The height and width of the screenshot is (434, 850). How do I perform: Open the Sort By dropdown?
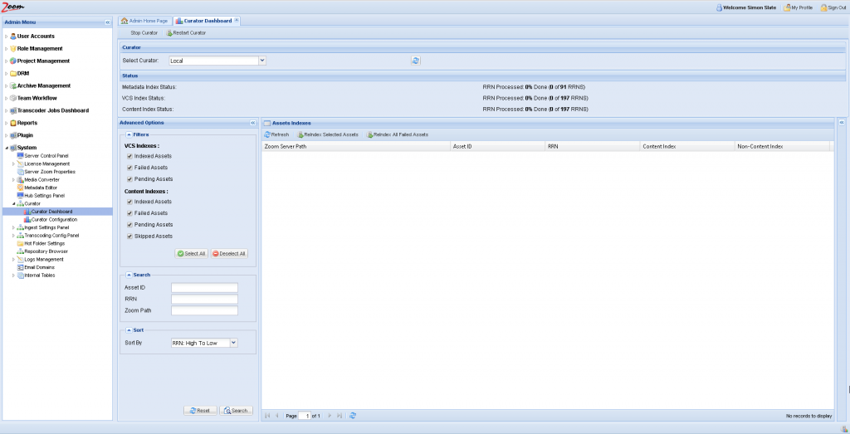point(233,342)
